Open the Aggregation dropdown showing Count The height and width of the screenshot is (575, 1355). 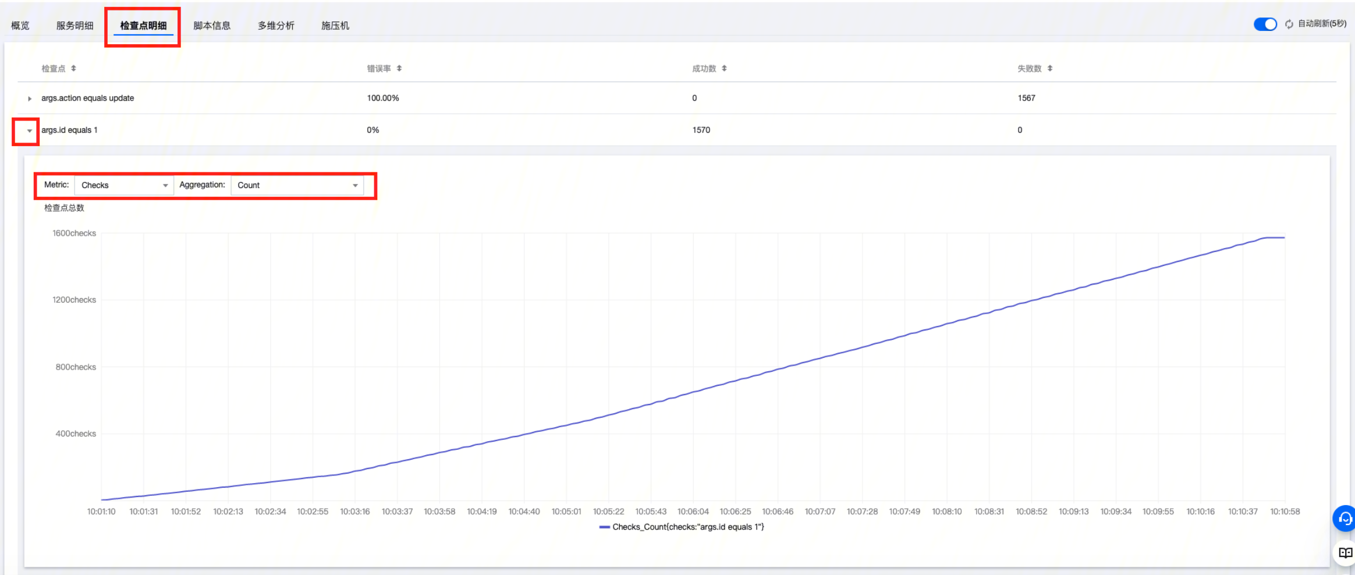(297, 186)
